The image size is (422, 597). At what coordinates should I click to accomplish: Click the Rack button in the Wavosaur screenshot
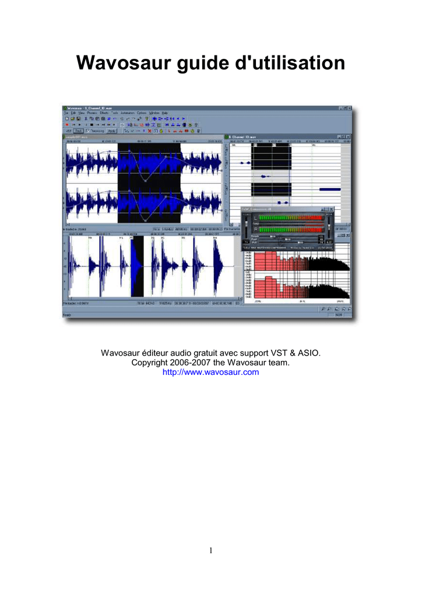click(78, 131)
